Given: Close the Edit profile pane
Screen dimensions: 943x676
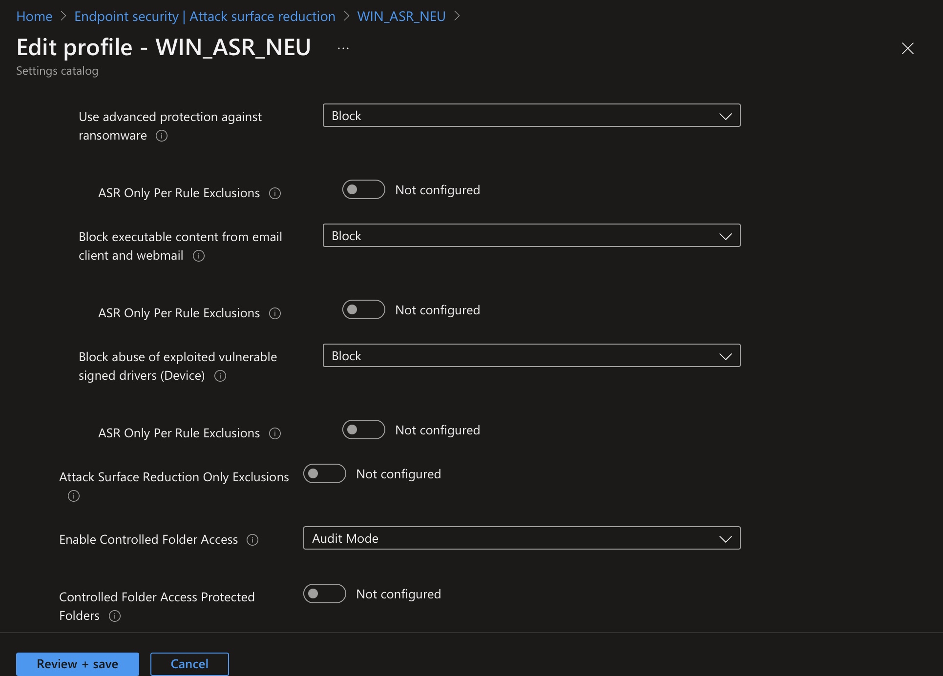Looking at the screenshot, I should (x=907, y=48).
